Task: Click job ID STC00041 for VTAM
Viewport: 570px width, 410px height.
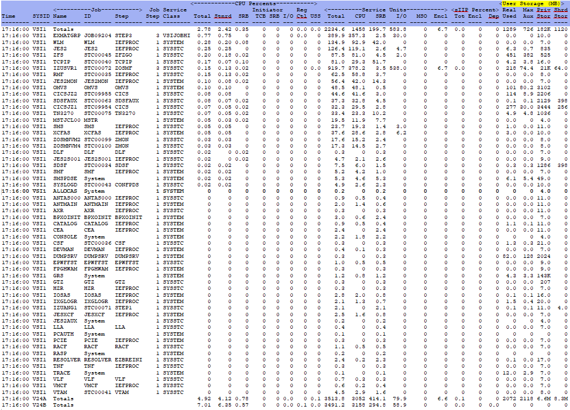Action: tap(96, 392)
